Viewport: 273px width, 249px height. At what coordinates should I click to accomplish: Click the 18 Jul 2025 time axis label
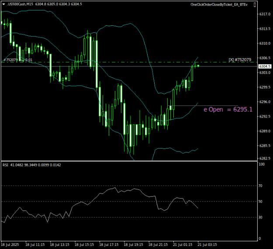coord(10,245)
